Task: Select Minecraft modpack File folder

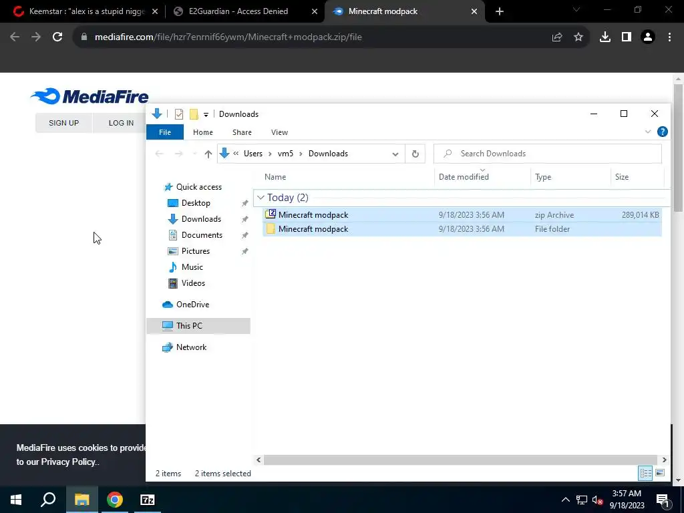Action: pyautogui.click(x=462, y=229)
